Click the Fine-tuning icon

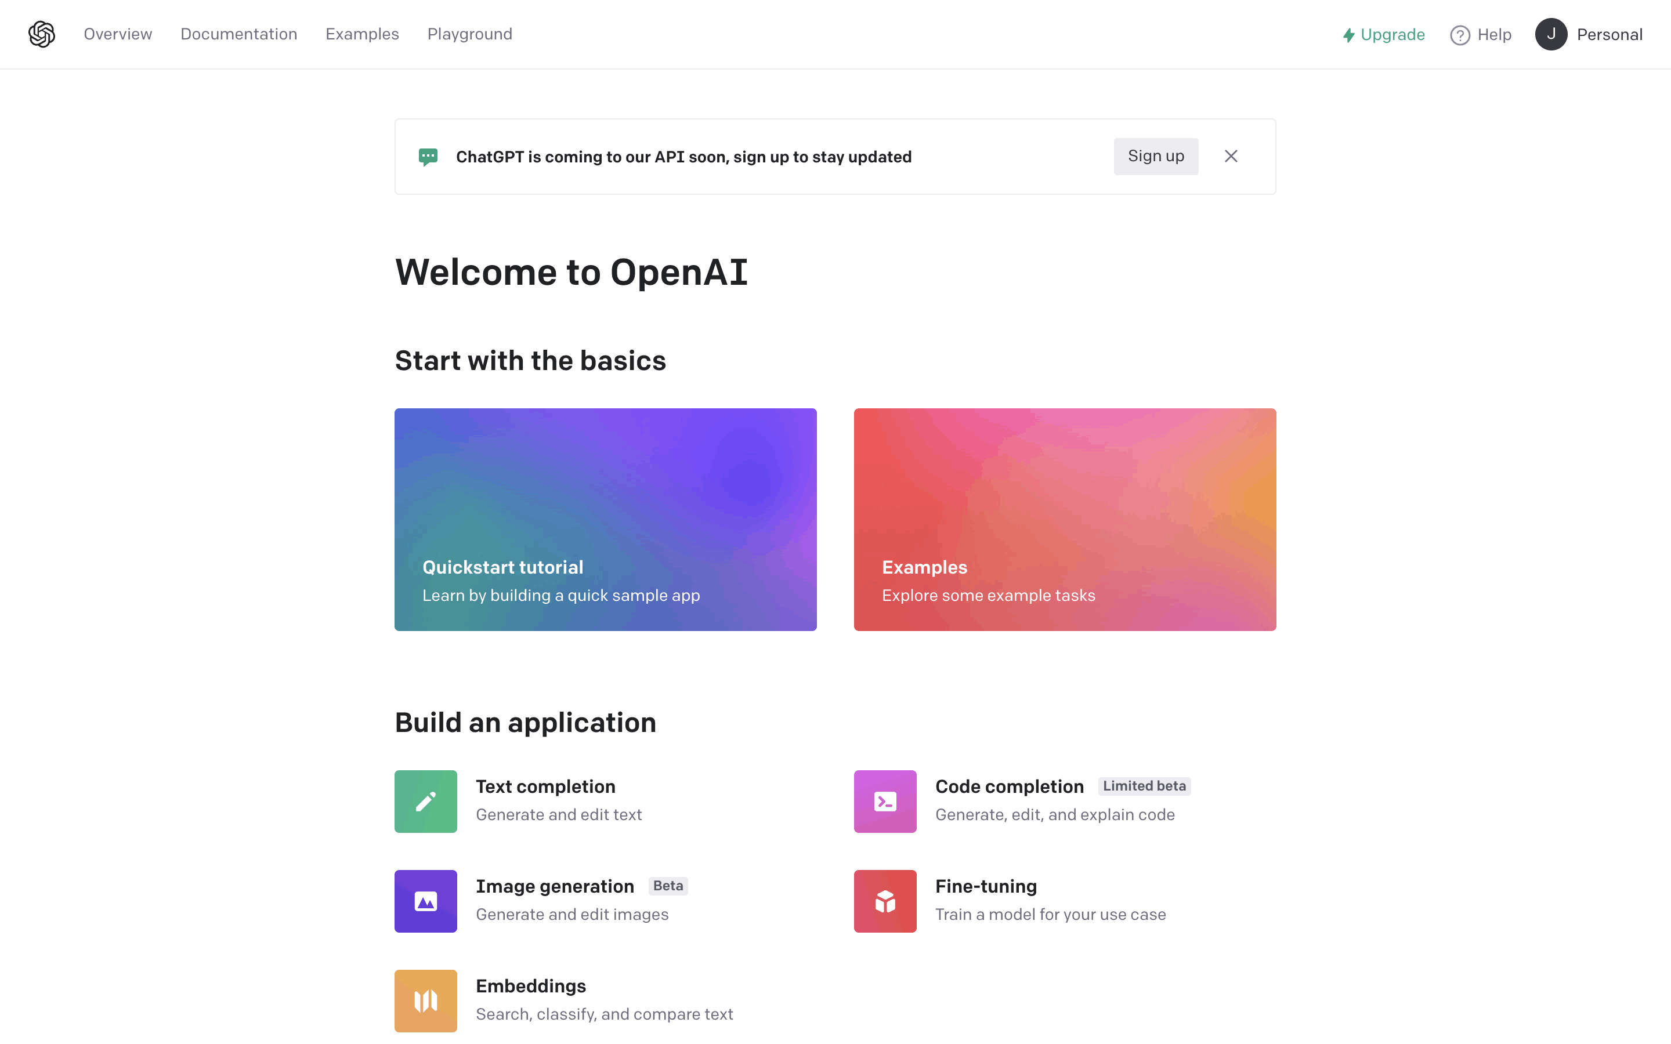coord(885,900)
